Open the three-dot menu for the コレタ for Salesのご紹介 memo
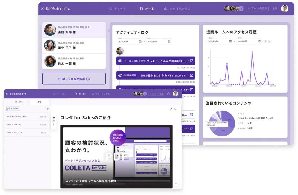 48,117
